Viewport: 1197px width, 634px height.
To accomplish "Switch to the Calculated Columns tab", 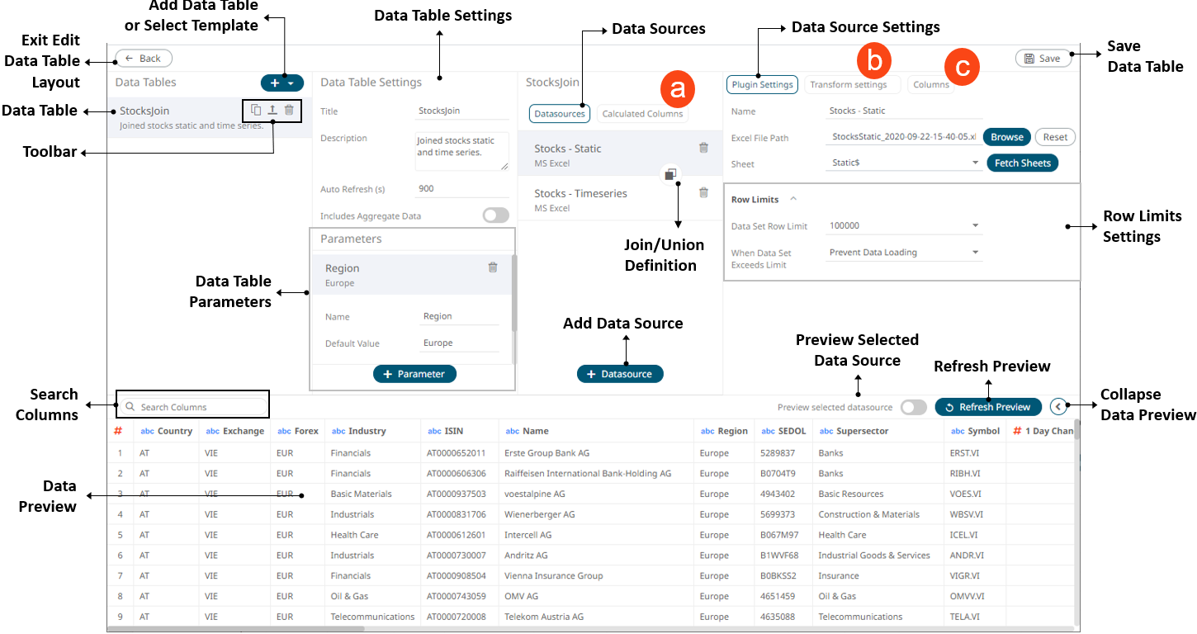I will coord(642,114).
